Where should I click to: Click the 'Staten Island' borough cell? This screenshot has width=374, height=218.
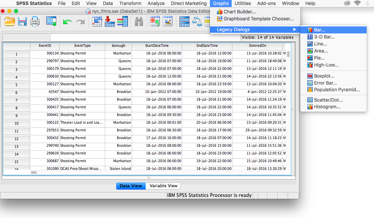point(119,168)
